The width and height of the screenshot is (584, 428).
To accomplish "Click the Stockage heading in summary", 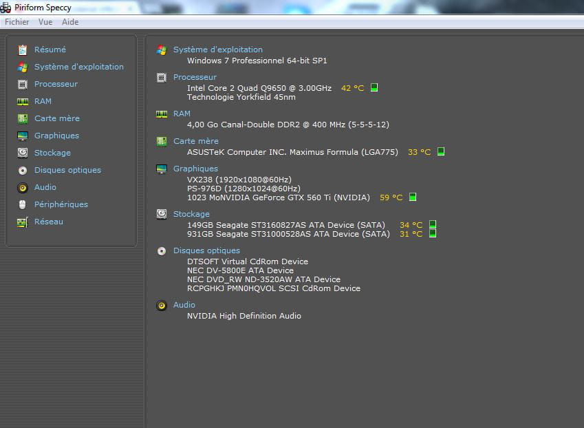I will (191, 214).
